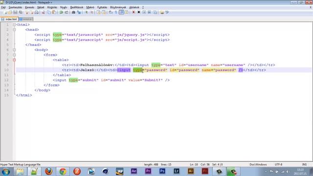Click 'Ln : 10' in status bar
Screen dimensions: 313x176
point(194,165)
